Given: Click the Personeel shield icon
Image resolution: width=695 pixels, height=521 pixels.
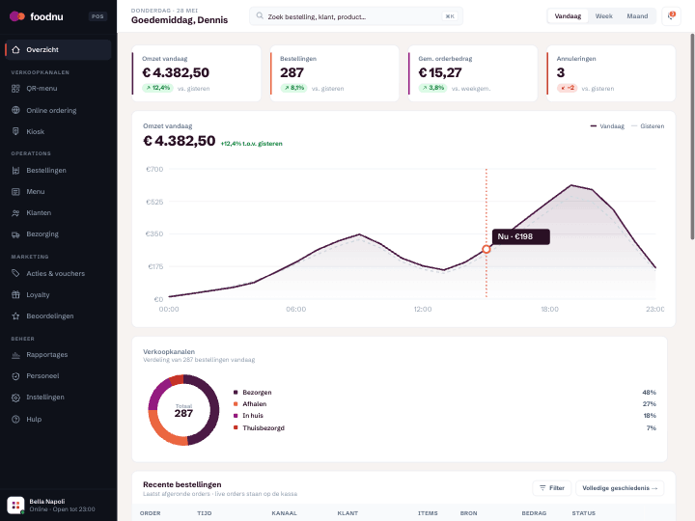Looking at the screenshot, I should [15, 375].
